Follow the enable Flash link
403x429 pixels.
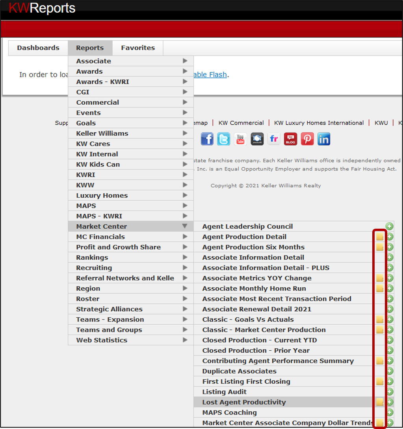click(x=210, y=74)
